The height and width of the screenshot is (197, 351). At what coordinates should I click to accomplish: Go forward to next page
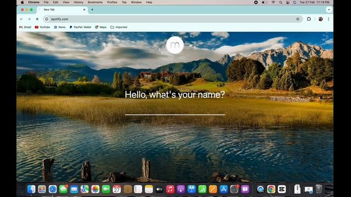click(x=29, y=19)
